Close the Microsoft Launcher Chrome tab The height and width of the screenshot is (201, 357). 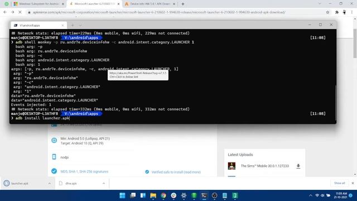(118, 4)
